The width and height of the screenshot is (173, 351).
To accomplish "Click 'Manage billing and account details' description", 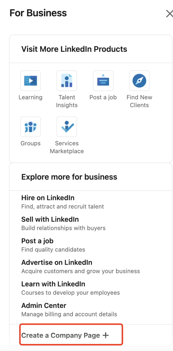I will coord(69,314).
